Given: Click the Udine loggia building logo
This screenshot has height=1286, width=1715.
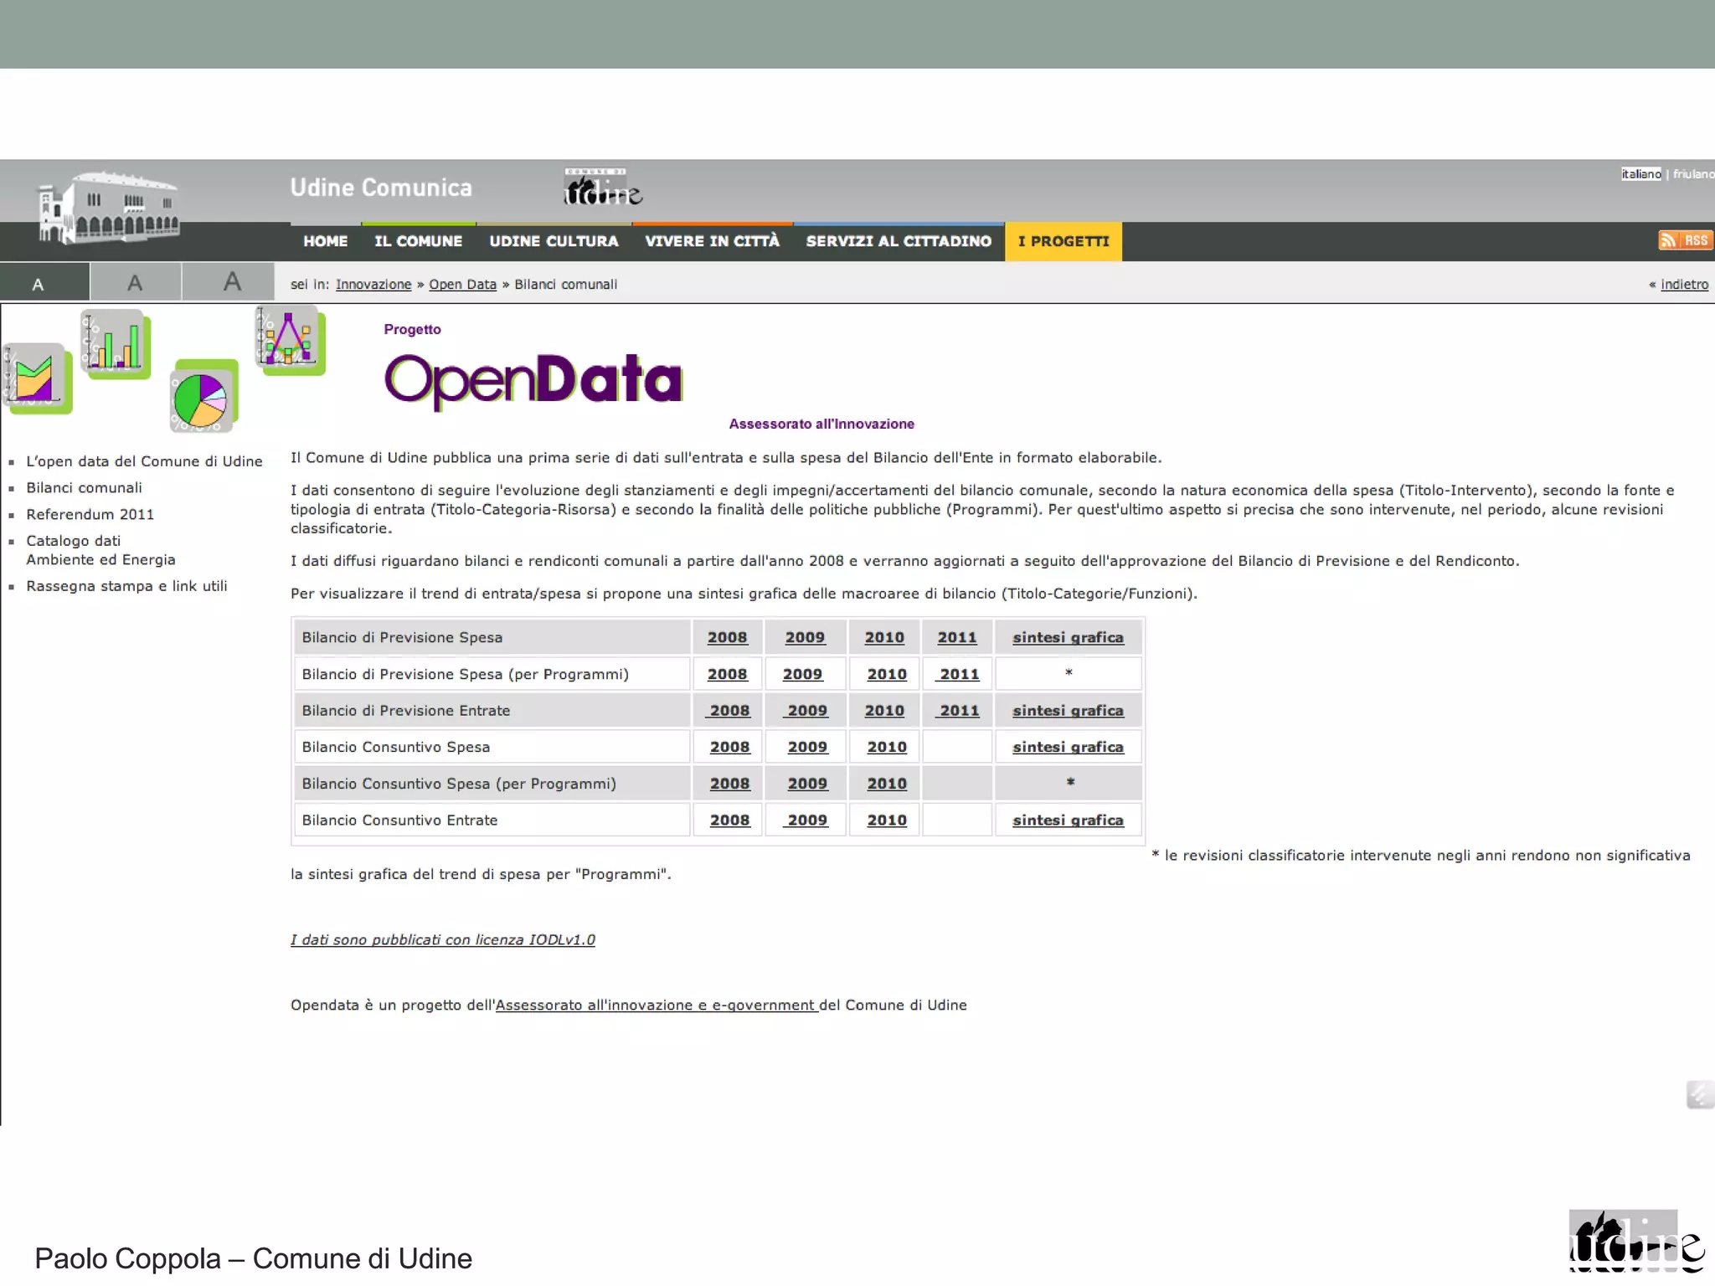Looking at the screenshot, I should 109,208.
